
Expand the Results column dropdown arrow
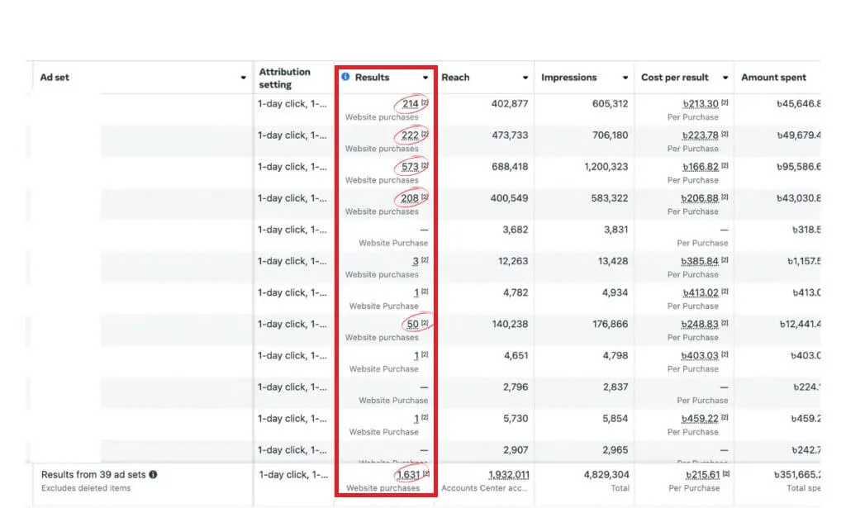click(425, 78)
